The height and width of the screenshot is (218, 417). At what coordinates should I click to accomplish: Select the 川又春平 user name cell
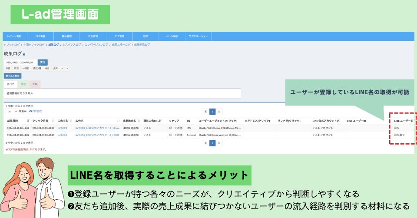pyautogui.click(x=399, y=135)
